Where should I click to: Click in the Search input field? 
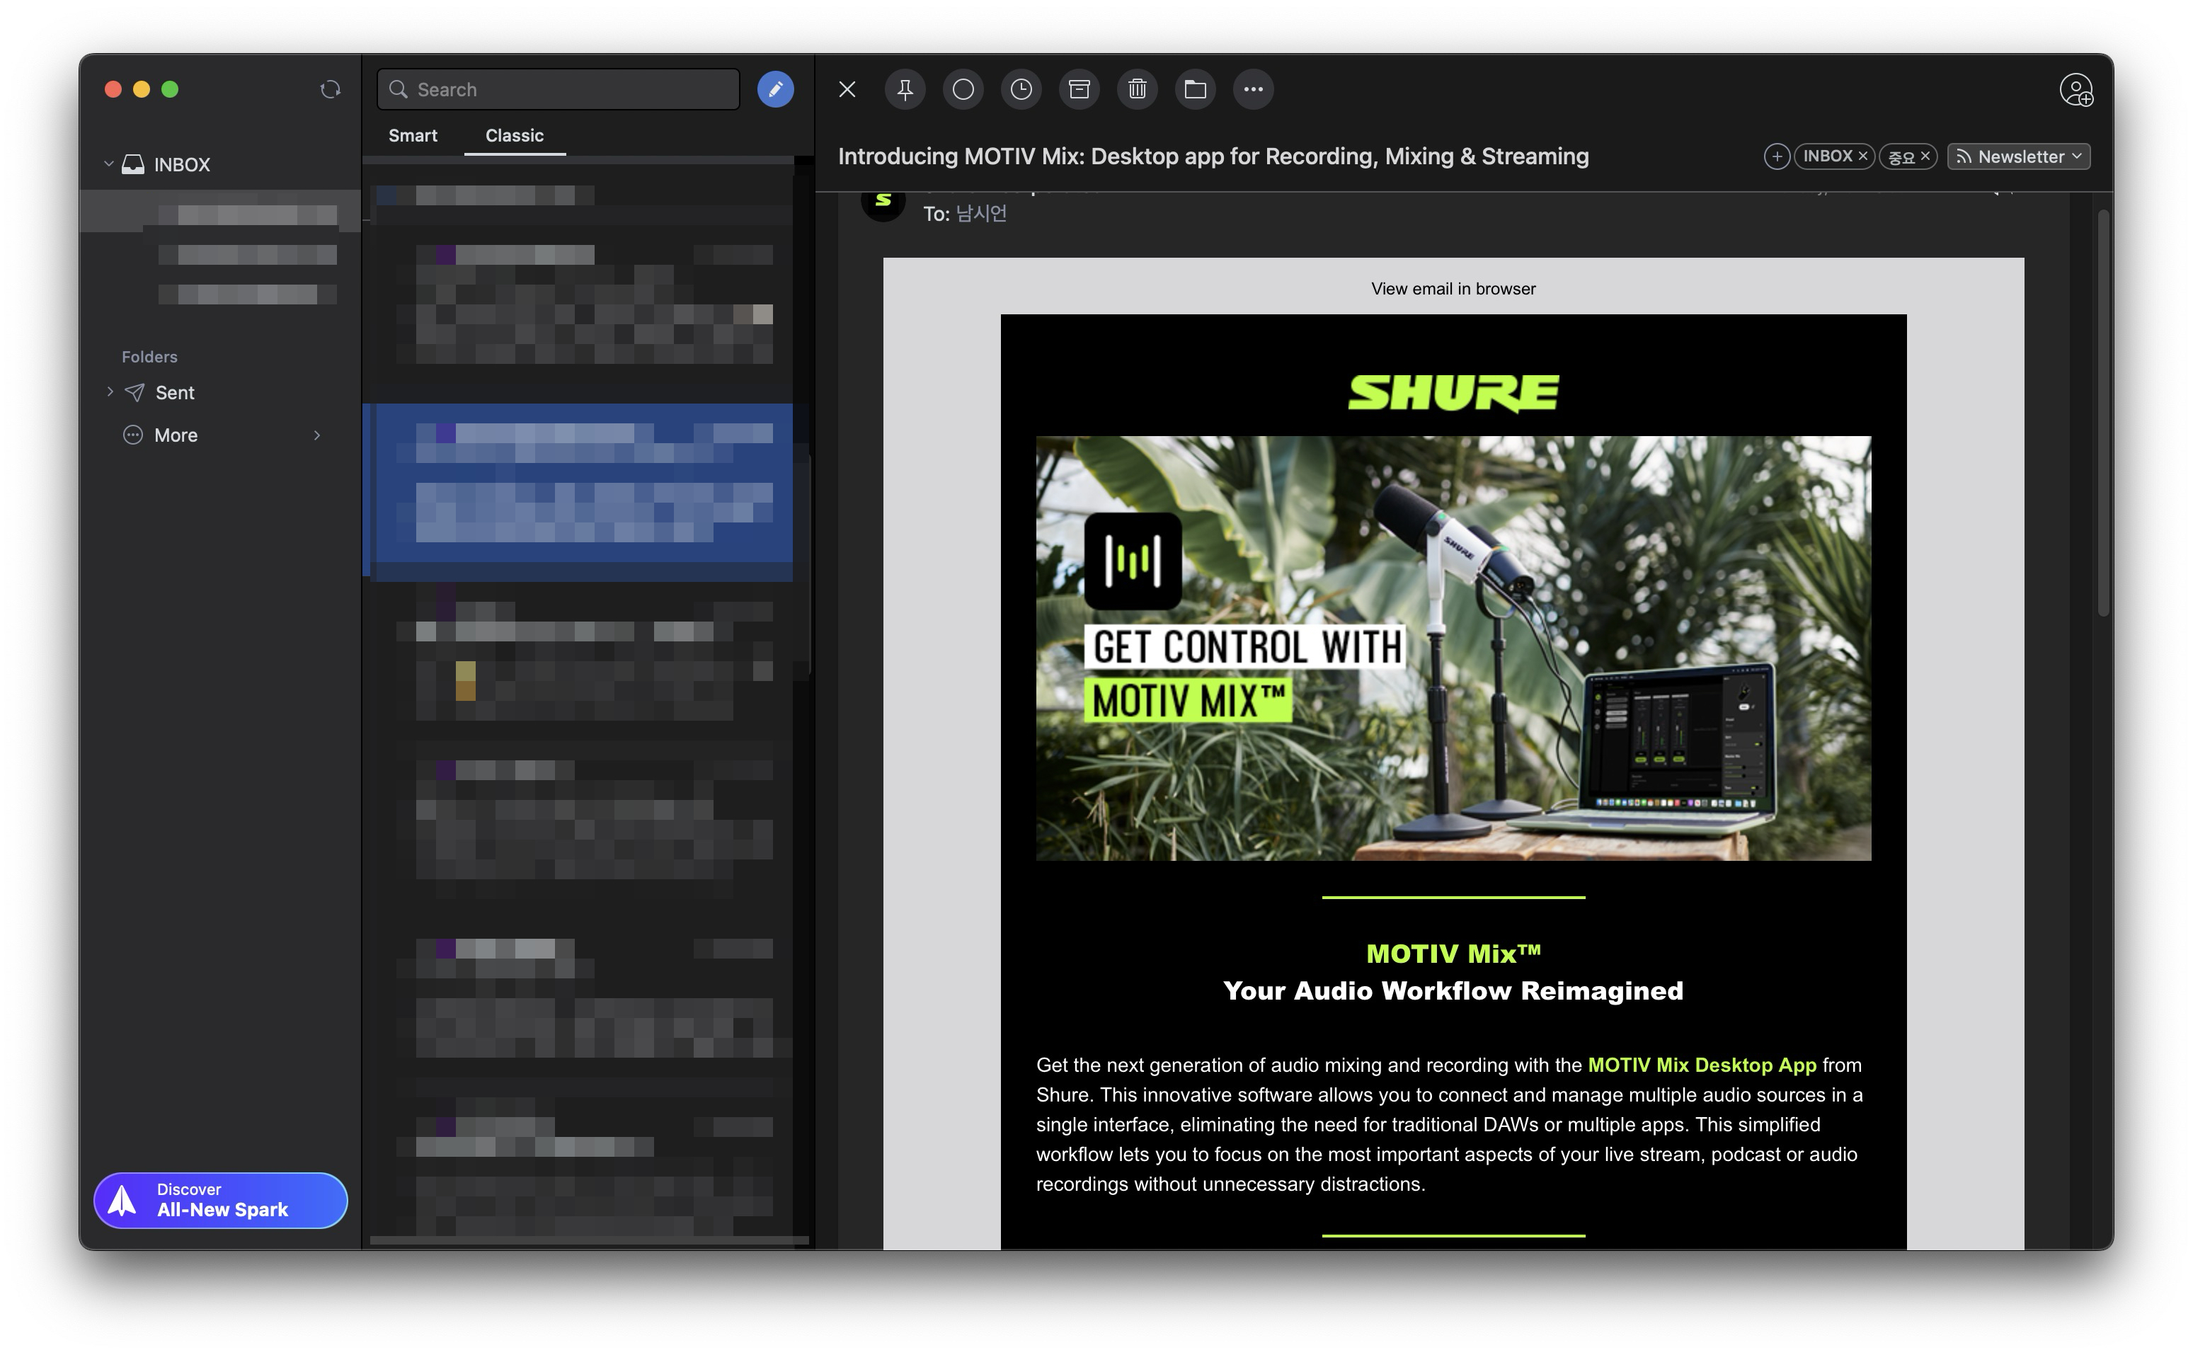pyautogui.click(x=573, y=88)
